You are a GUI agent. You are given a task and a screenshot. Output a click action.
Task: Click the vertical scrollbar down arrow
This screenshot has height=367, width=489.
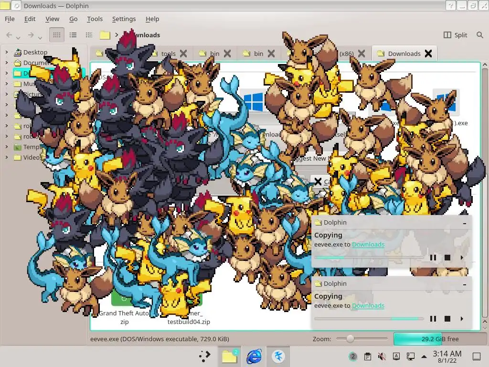click(x=484, y=327)
